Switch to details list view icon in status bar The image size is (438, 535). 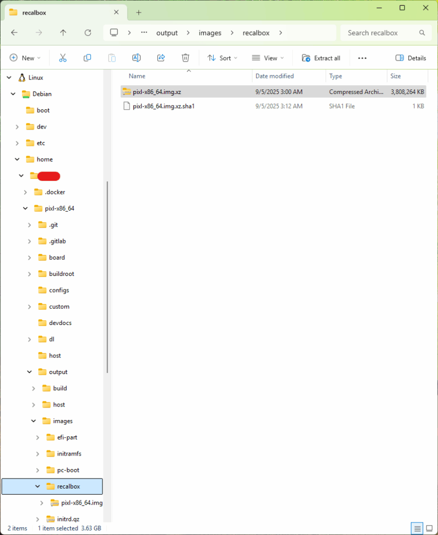417,528
